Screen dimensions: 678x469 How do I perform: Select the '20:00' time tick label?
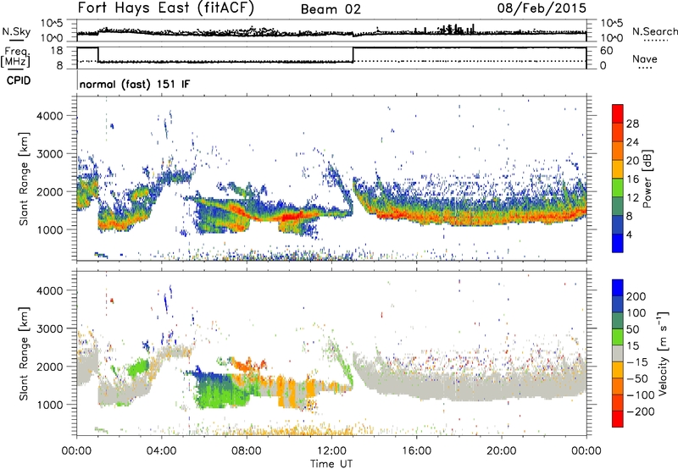click(x=501, y=451)
